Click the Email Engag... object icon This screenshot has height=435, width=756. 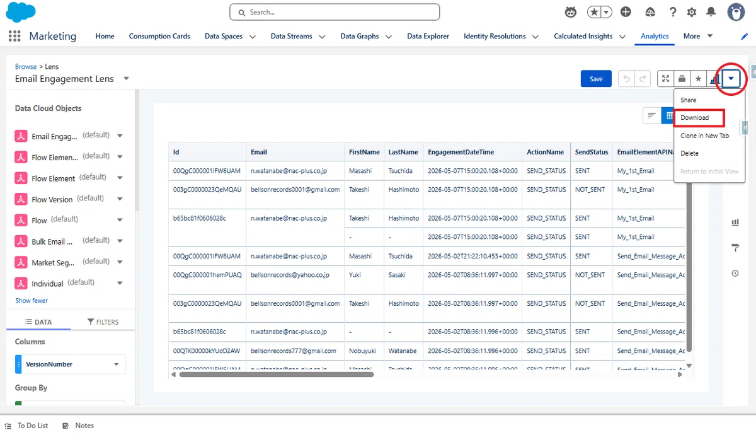(x=21, y=136)
